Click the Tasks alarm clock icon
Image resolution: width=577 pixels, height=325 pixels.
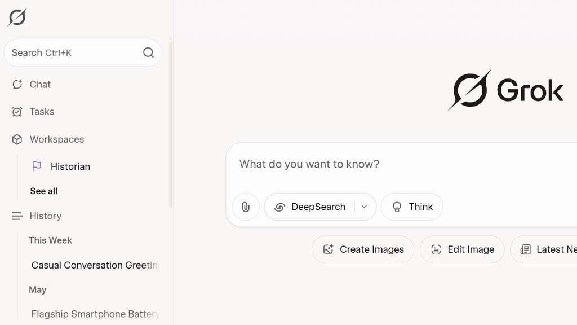tap(17, 112)
